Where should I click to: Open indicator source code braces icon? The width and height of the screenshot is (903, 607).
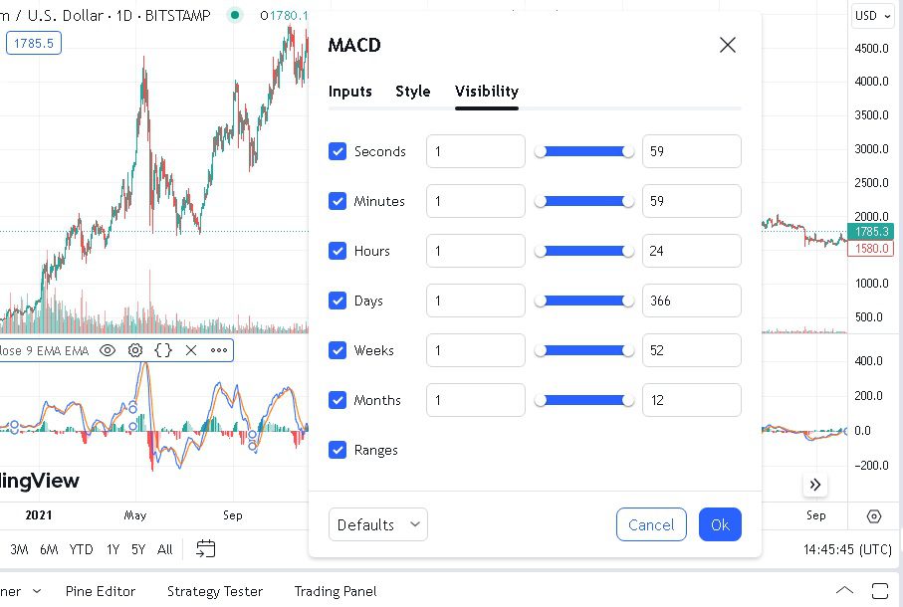[x=163, y=350]
